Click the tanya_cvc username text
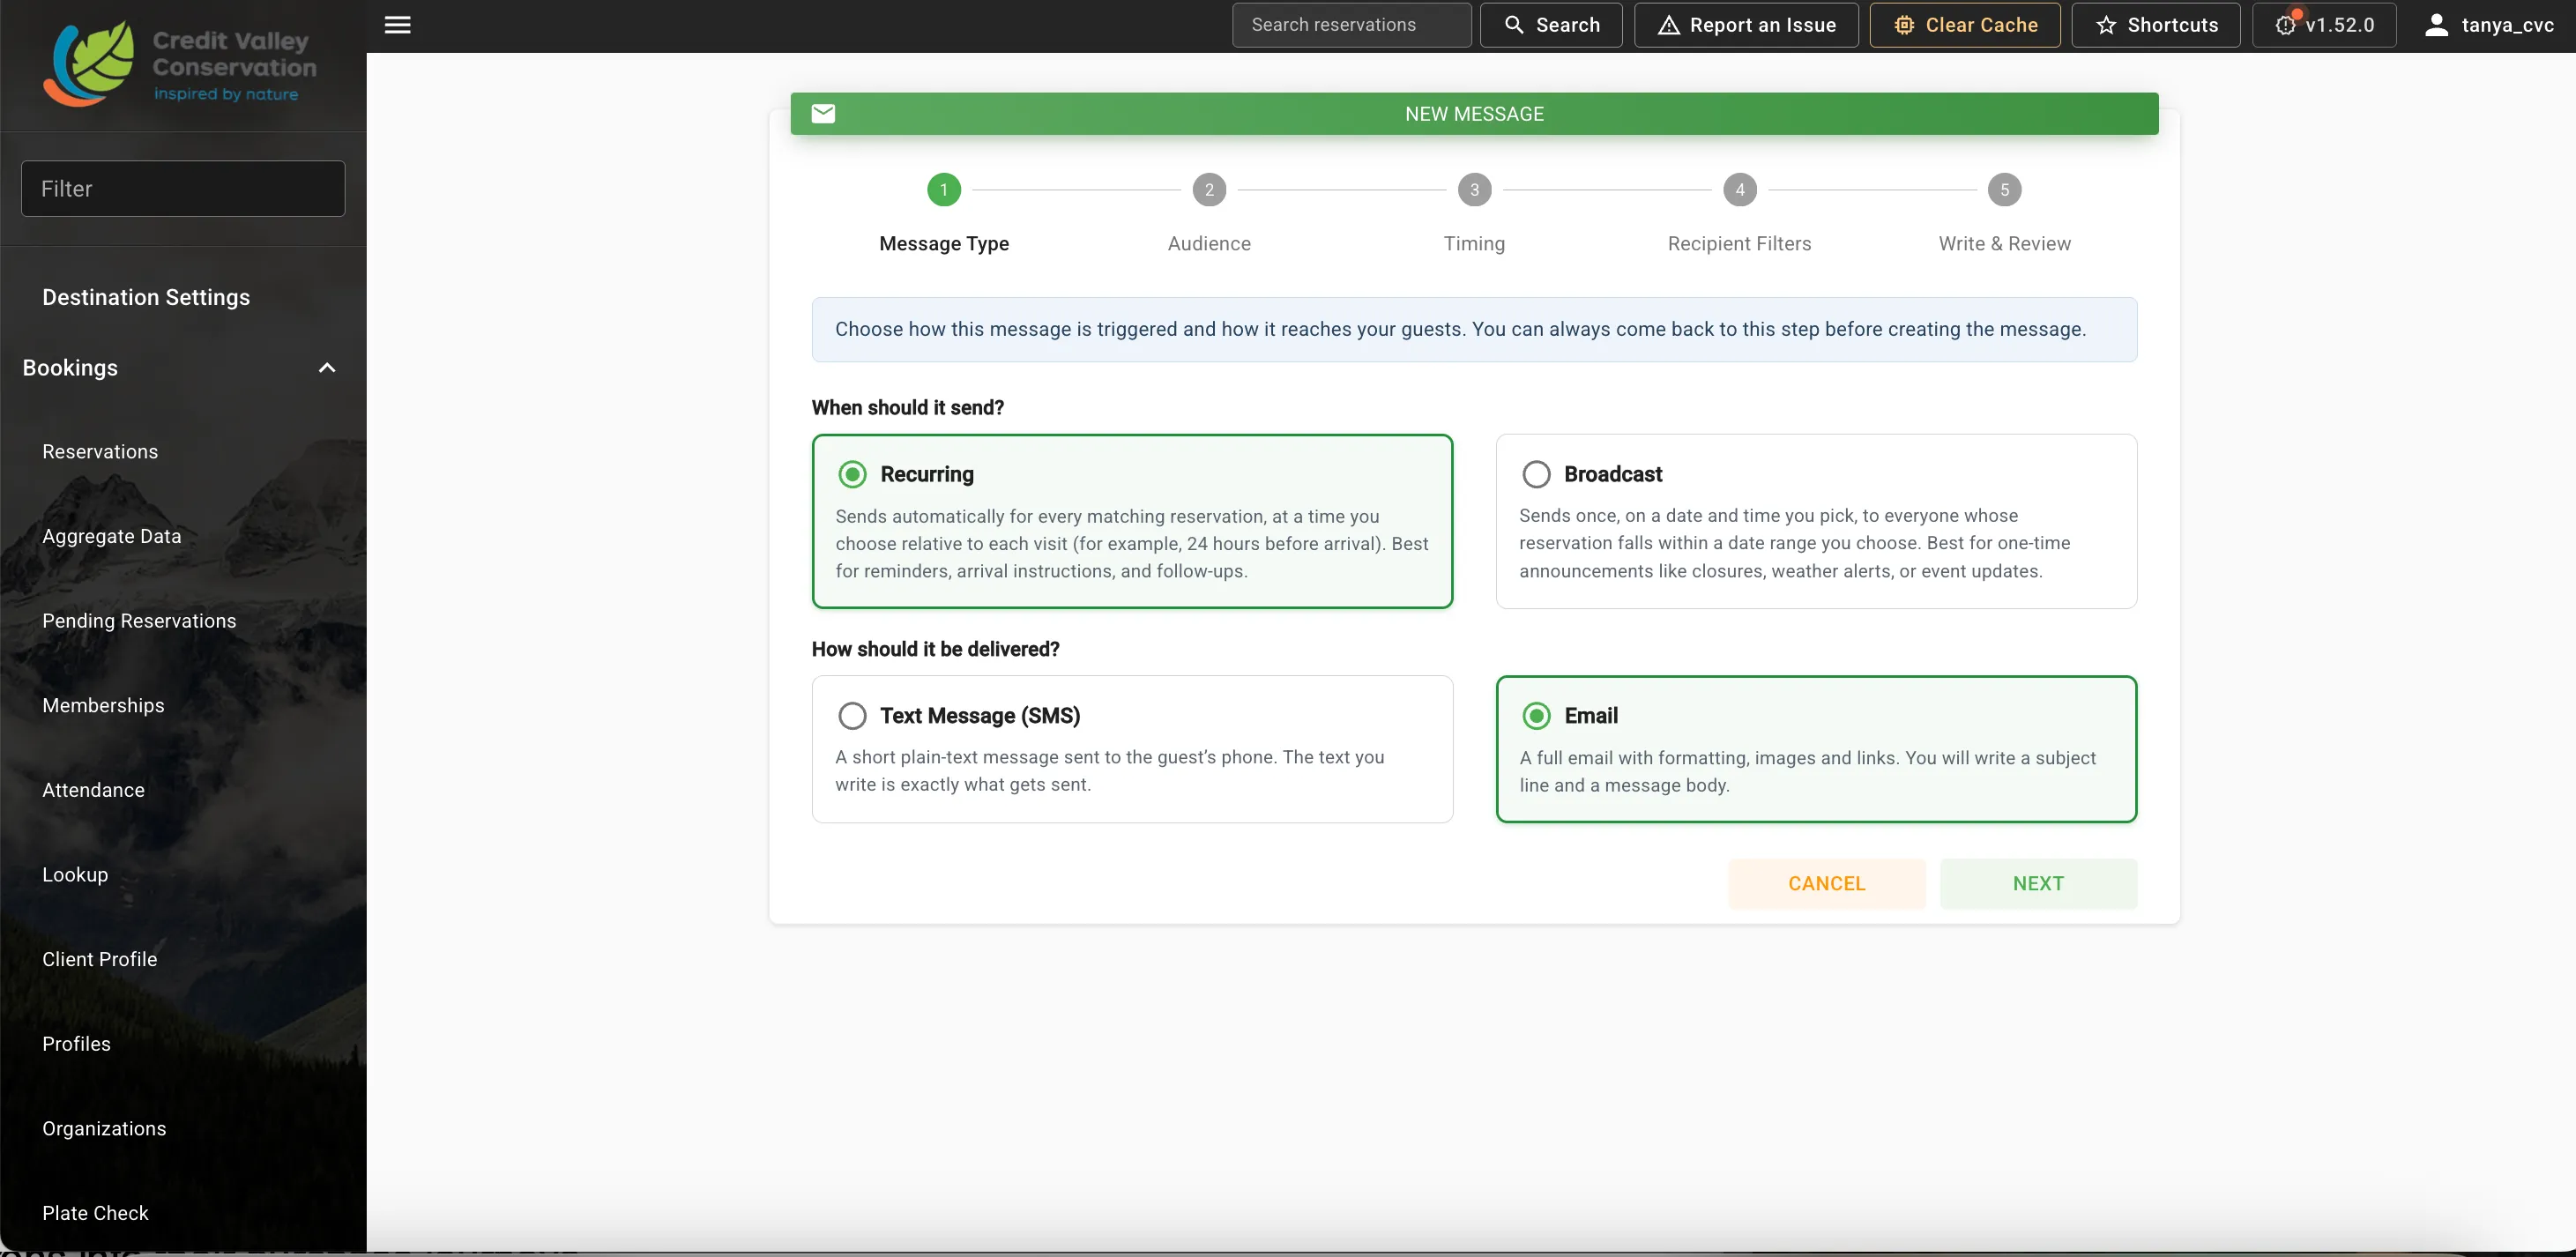 (2508, 25)
